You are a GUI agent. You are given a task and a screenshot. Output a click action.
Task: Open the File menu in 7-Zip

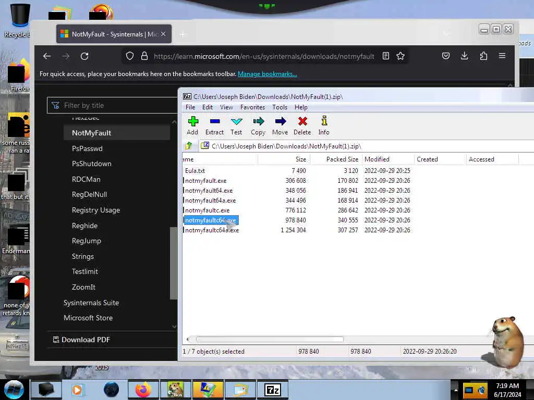(190, 107)
